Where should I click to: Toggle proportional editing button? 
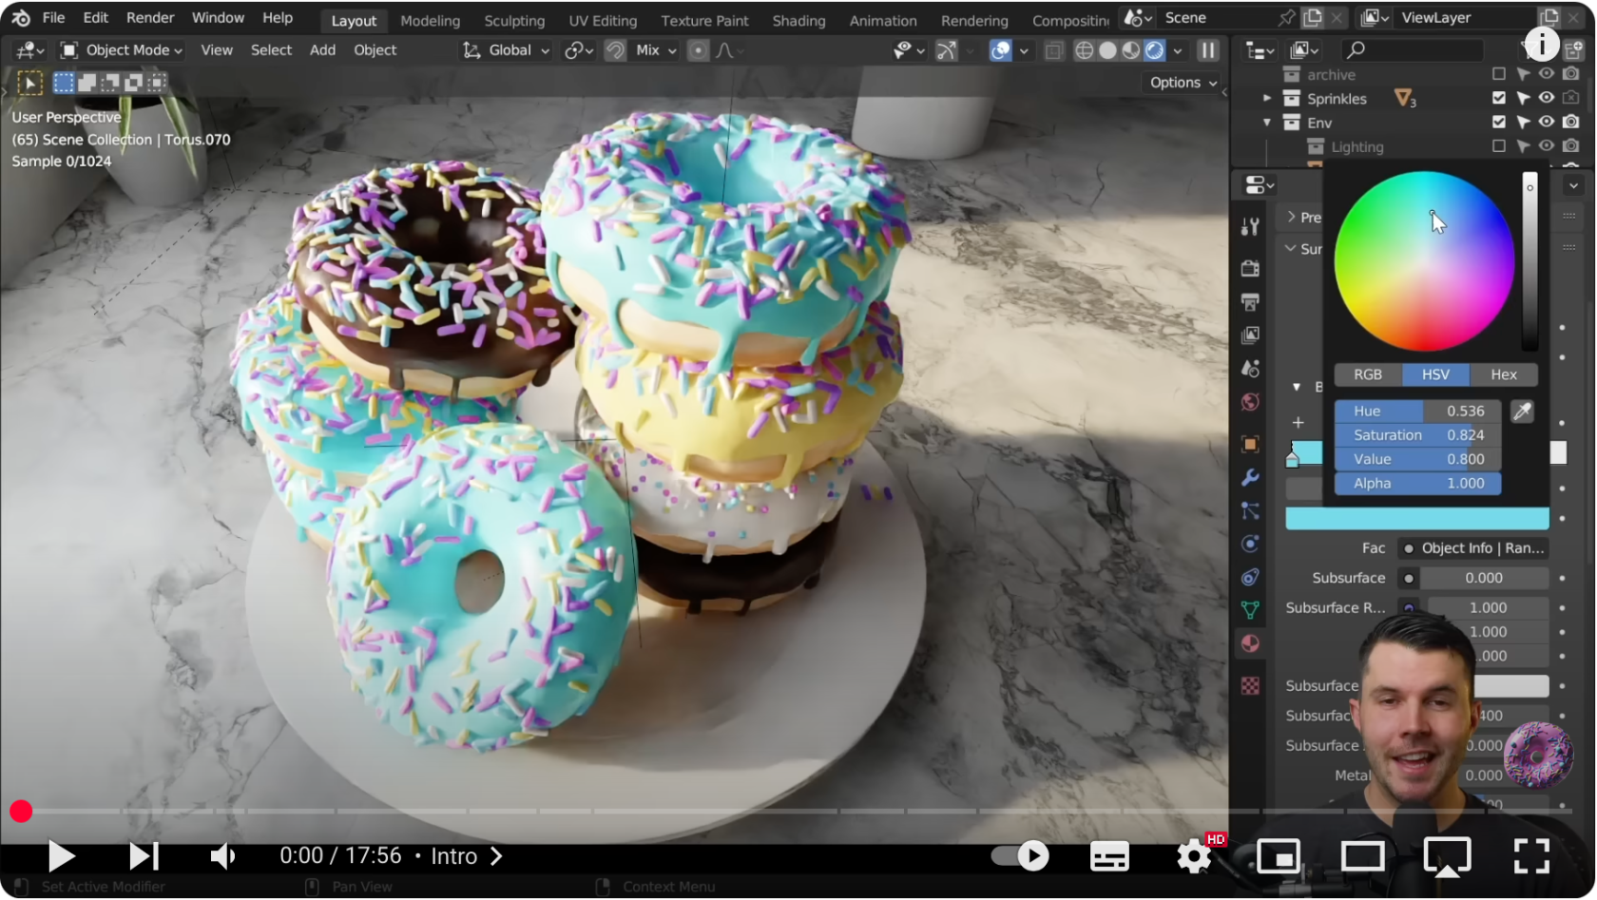tap(698, 50)
